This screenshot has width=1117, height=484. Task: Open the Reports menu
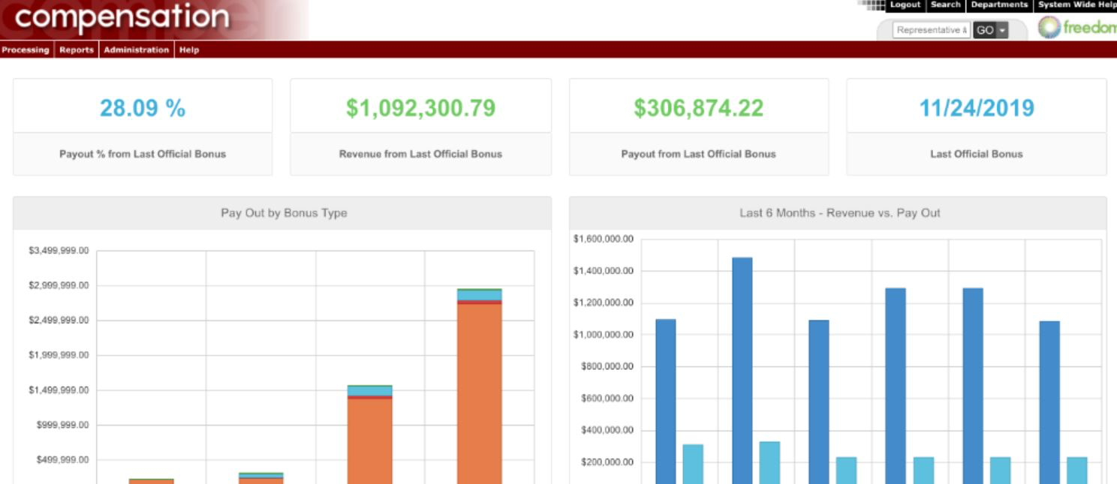pos(77,50)
